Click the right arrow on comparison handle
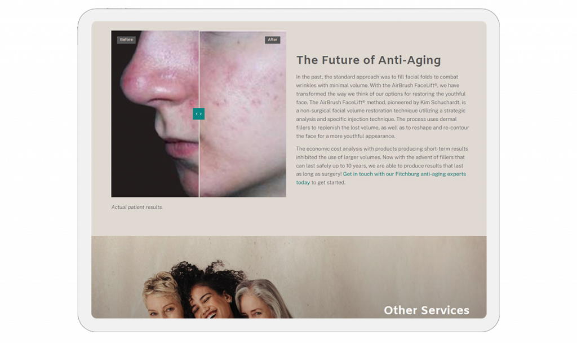This screenshot has height=343, width=577. tap(201, 114)
